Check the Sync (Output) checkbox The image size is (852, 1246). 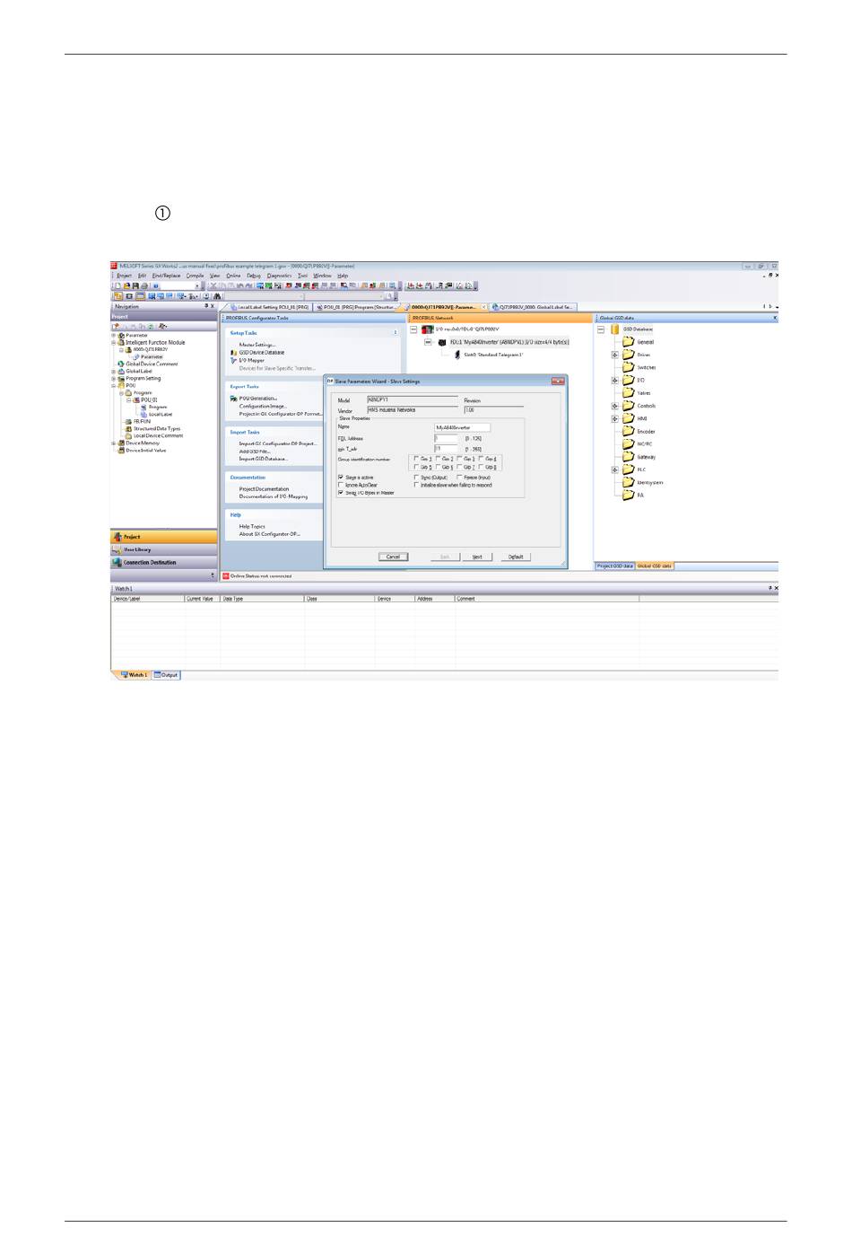pyautogui.click(x=416, y=478)
